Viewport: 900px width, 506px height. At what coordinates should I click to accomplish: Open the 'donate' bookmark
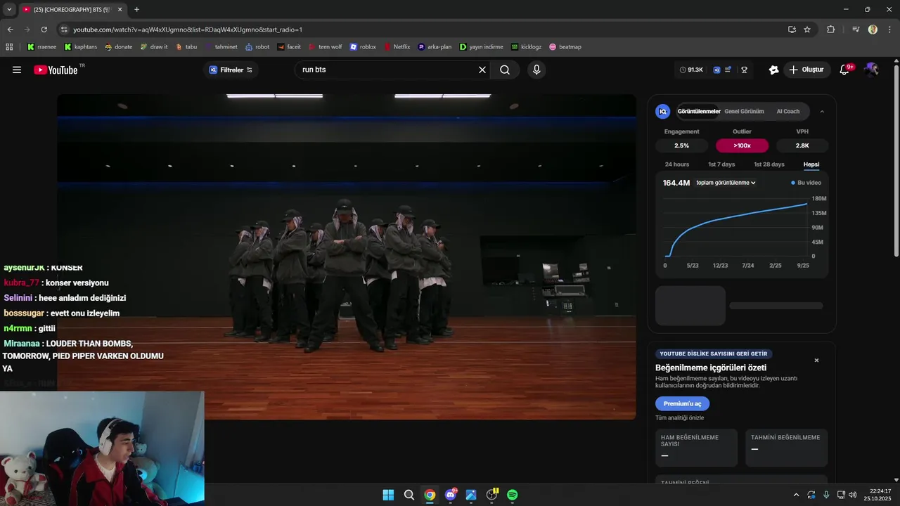tap(118, 47)
